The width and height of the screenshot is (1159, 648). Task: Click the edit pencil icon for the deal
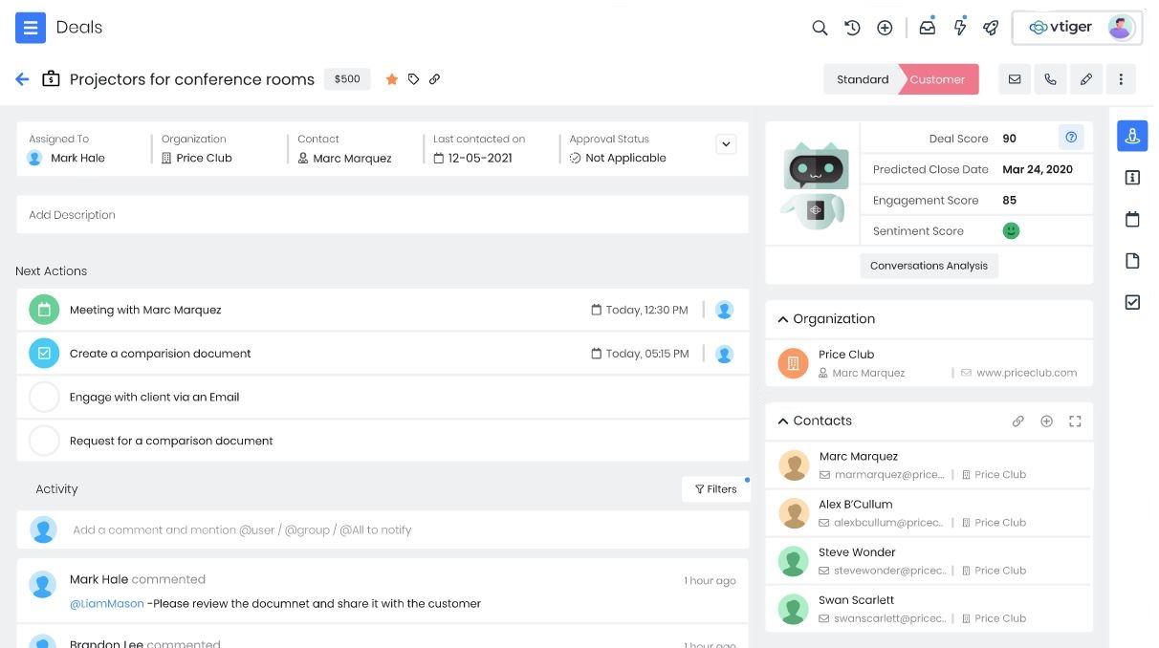coord(1086,79)
